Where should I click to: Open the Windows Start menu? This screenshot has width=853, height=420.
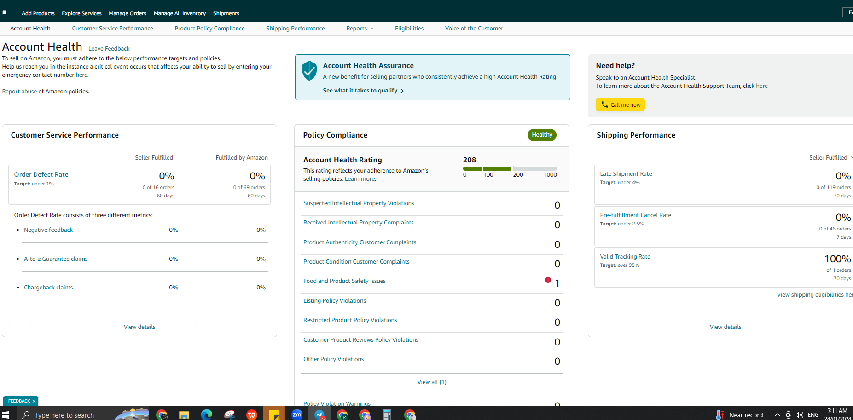point(6,414)
